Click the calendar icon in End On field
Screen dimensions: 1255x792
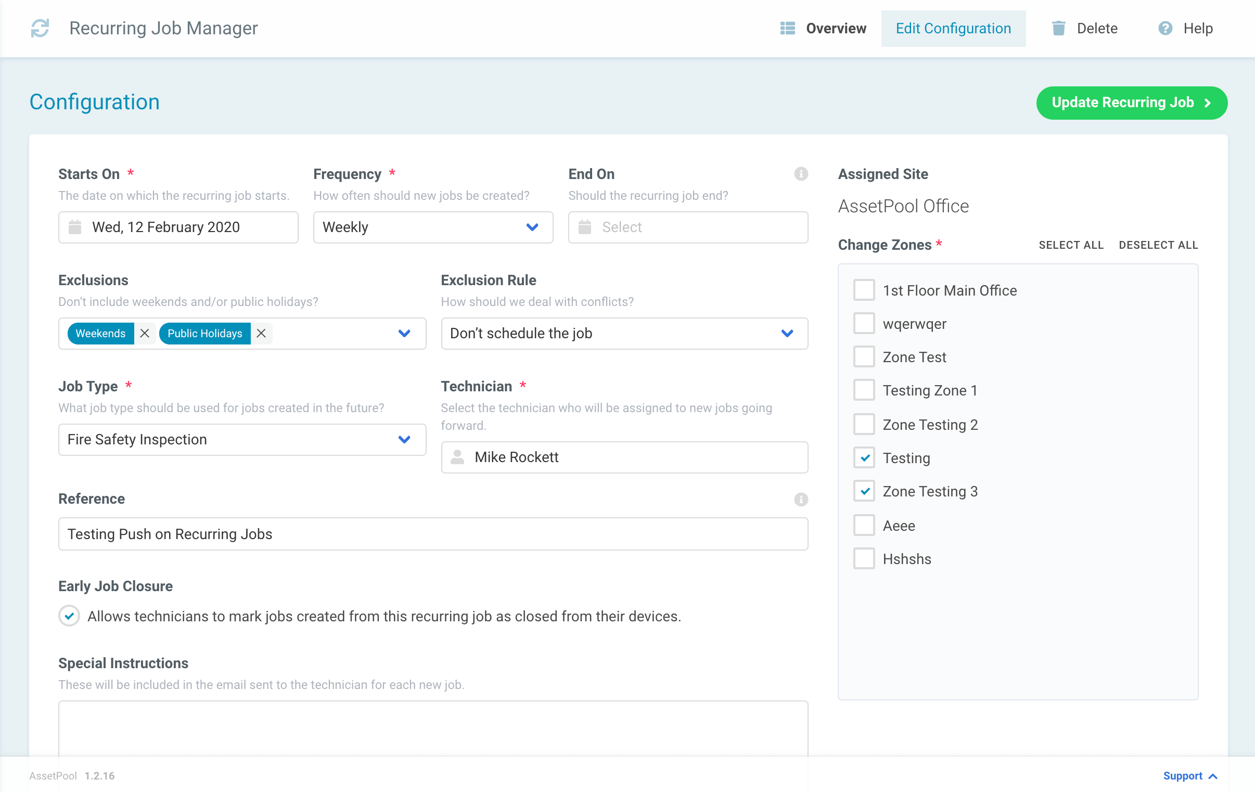pyautogui.click(x=585, y=227)
